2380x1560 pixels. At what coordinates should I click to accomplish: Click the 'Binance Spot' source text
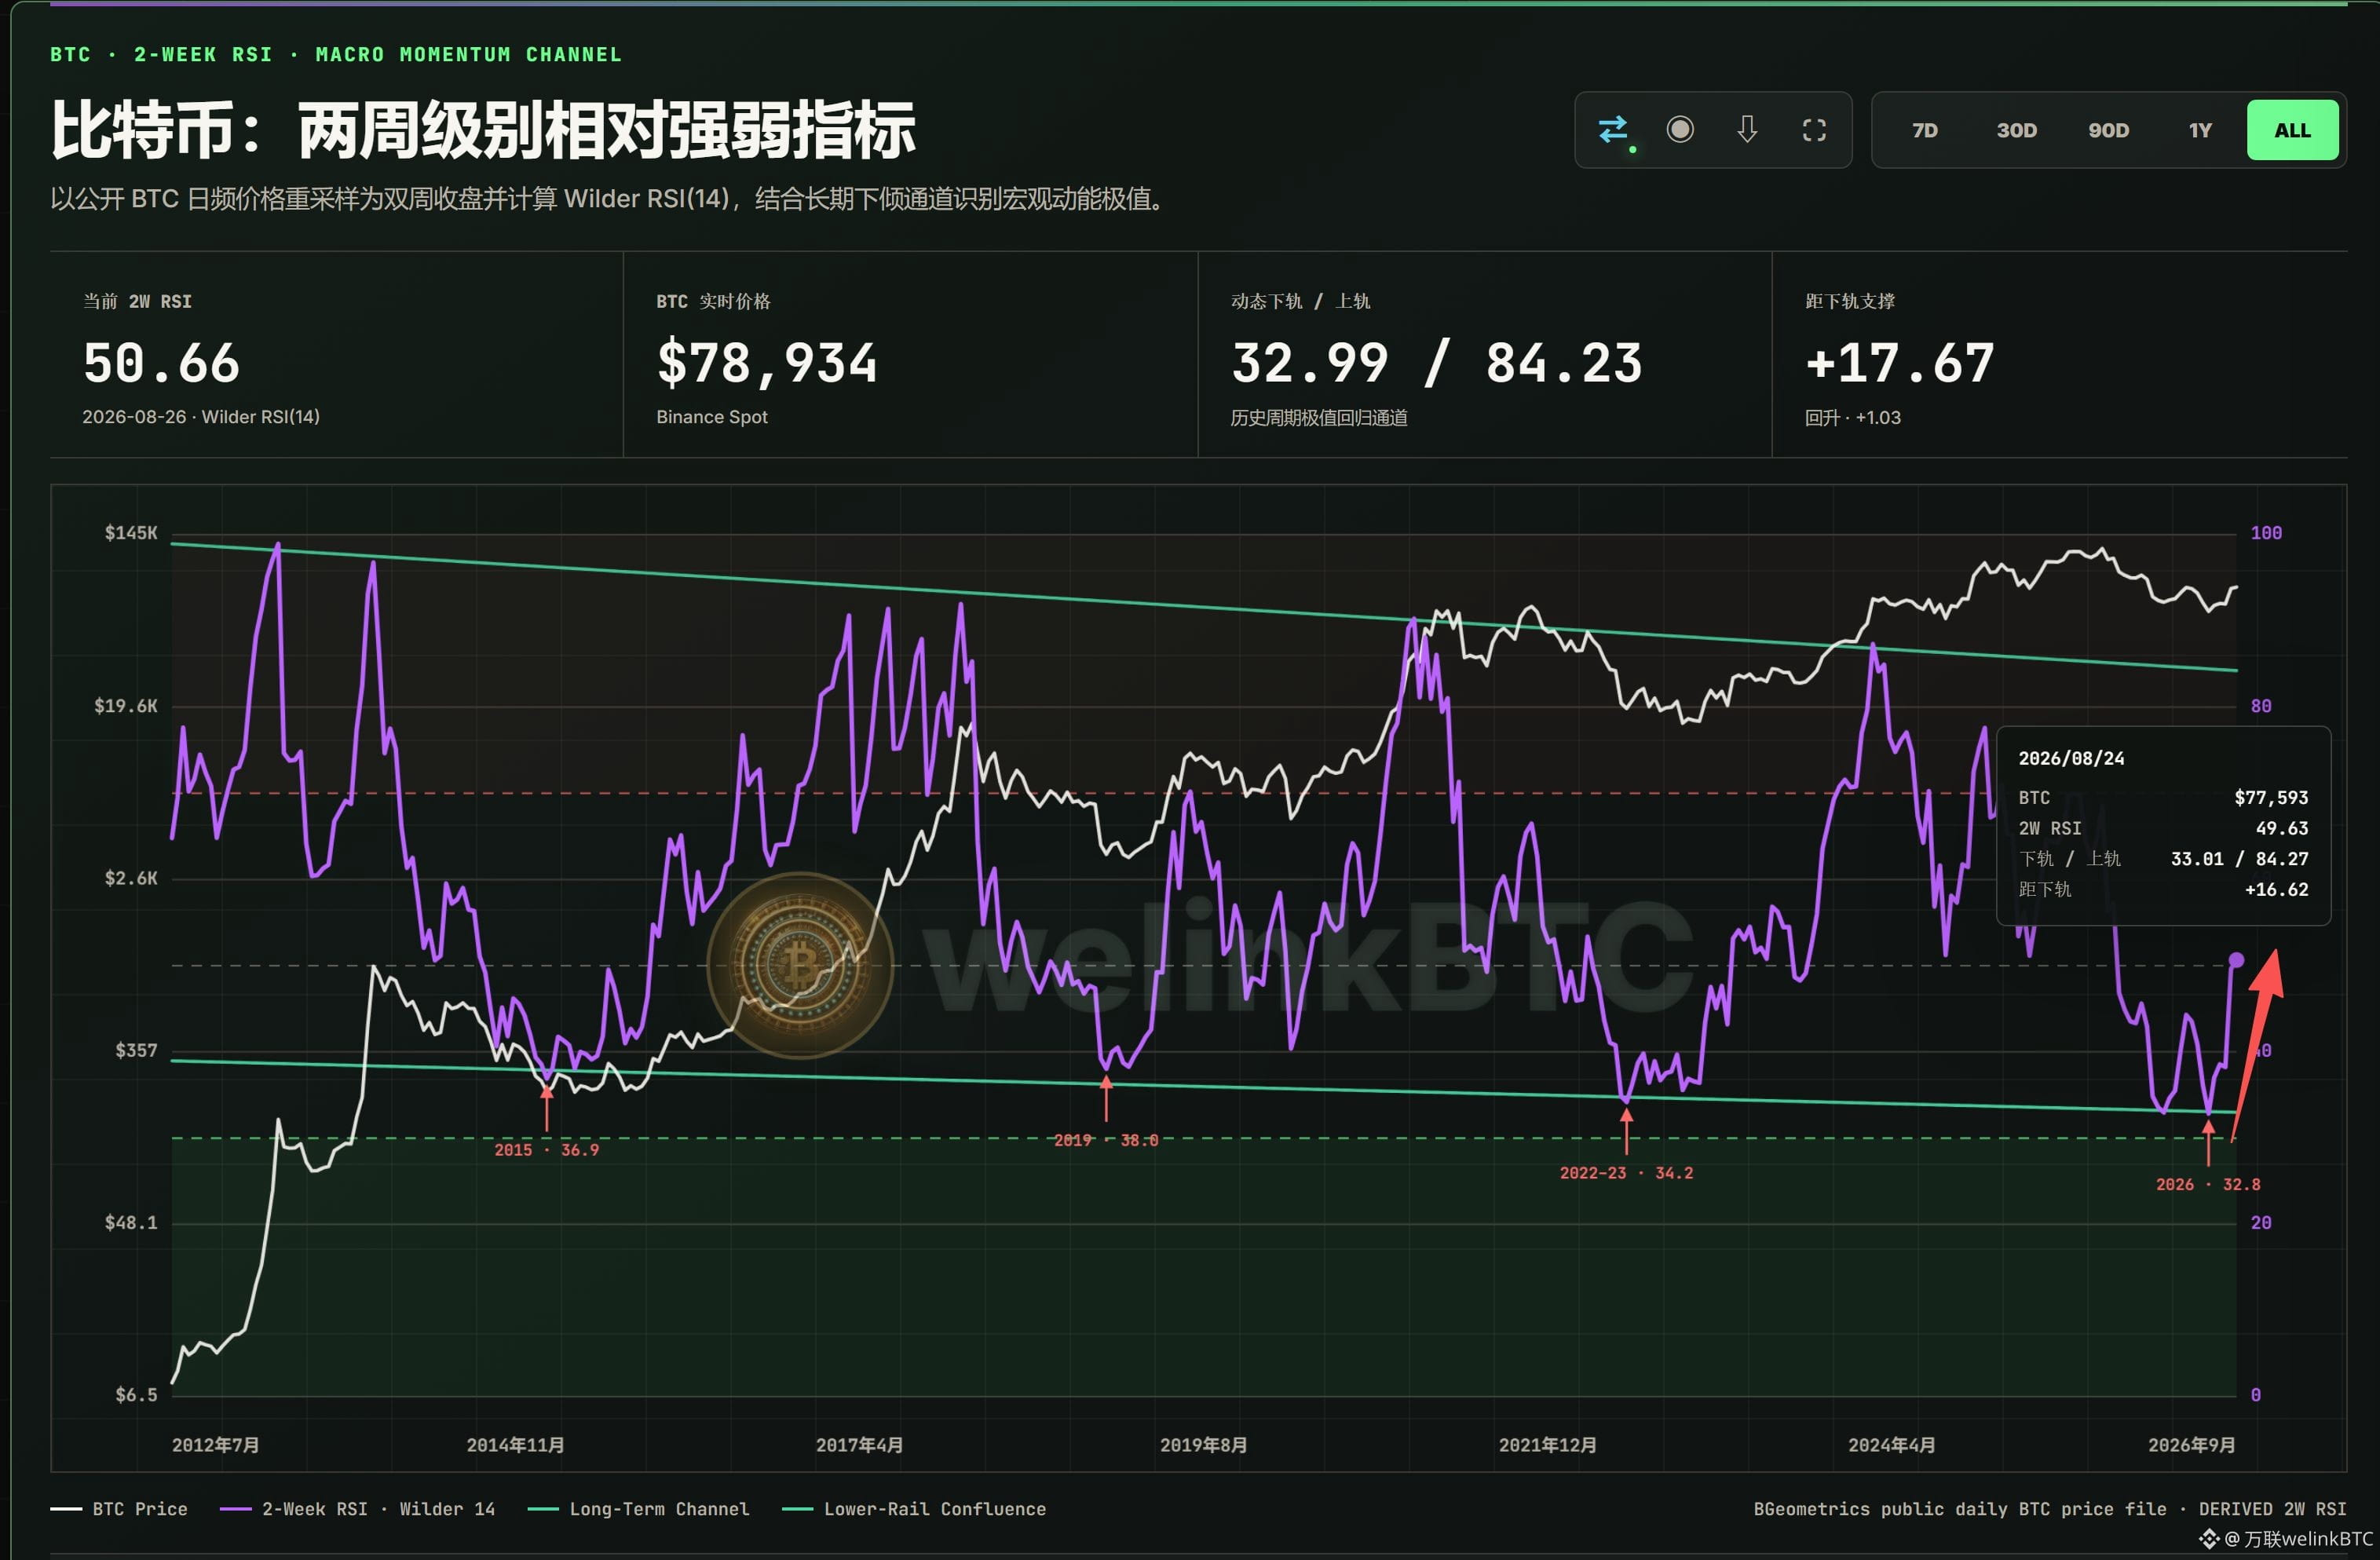click(x=712, y=417)
